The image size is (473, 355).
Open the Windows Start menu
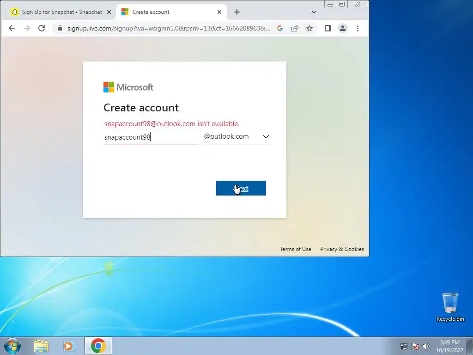click(x=12, y=346)
